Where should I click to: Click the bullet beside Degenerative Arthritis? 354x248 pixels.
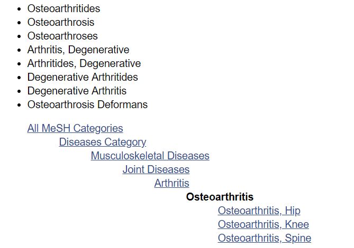pos(20,91)
